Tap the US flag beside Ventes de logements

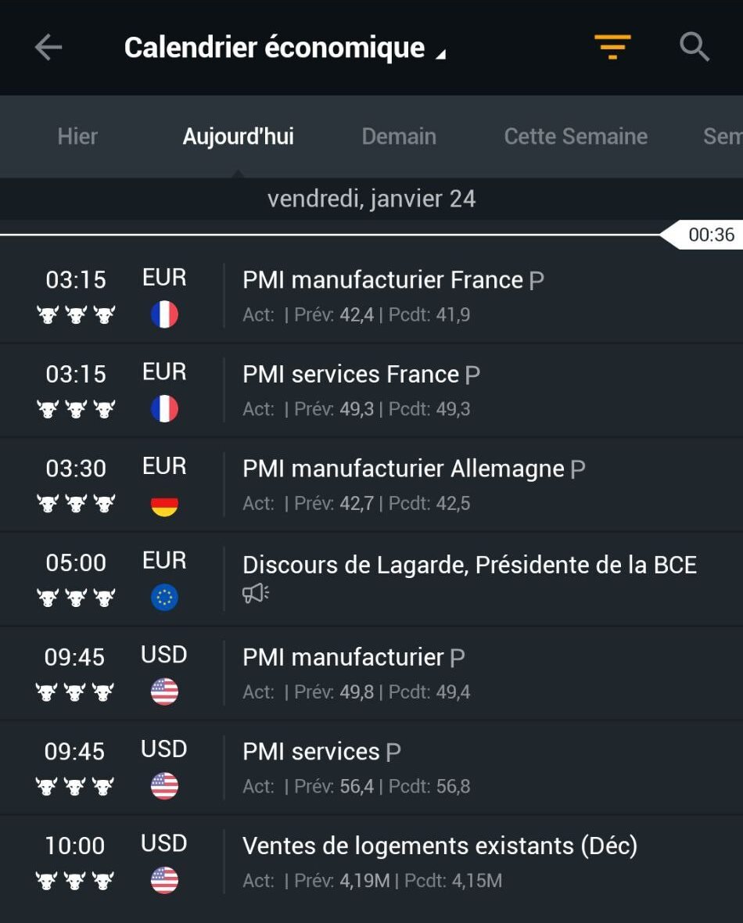[164, 881]
